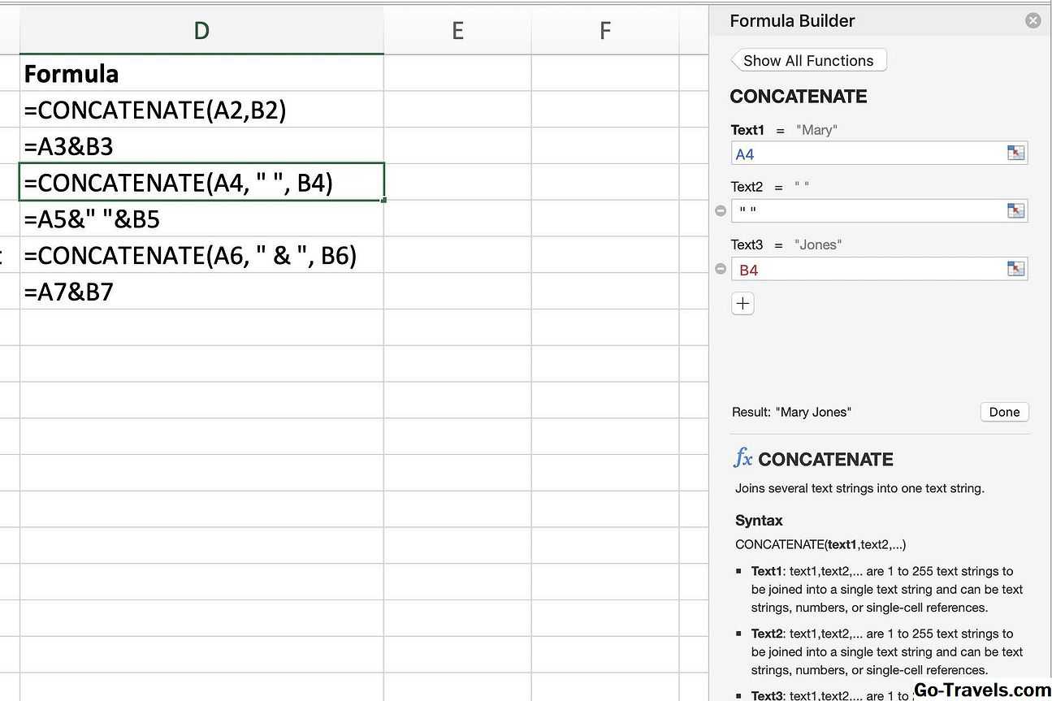Click the range selector icon for Text2

(x=1015, y=211)
